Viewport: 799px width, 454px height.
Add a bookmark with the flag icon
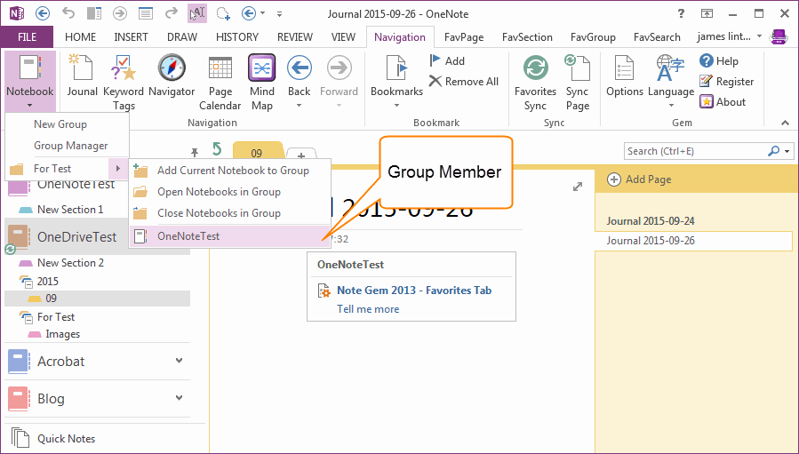(447, 60)
